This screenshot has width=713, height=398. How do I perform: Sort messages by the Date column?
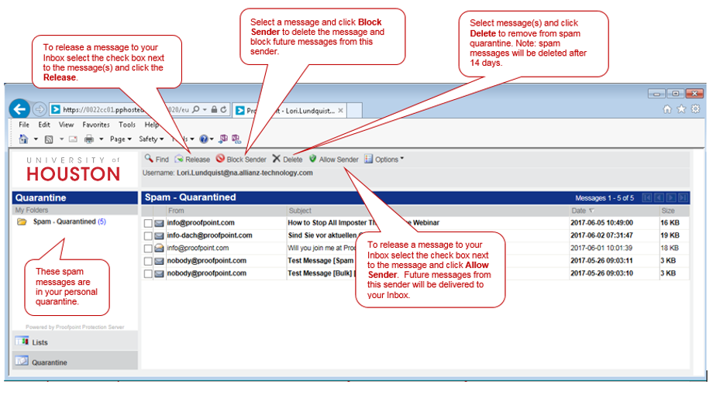[583, 211]
